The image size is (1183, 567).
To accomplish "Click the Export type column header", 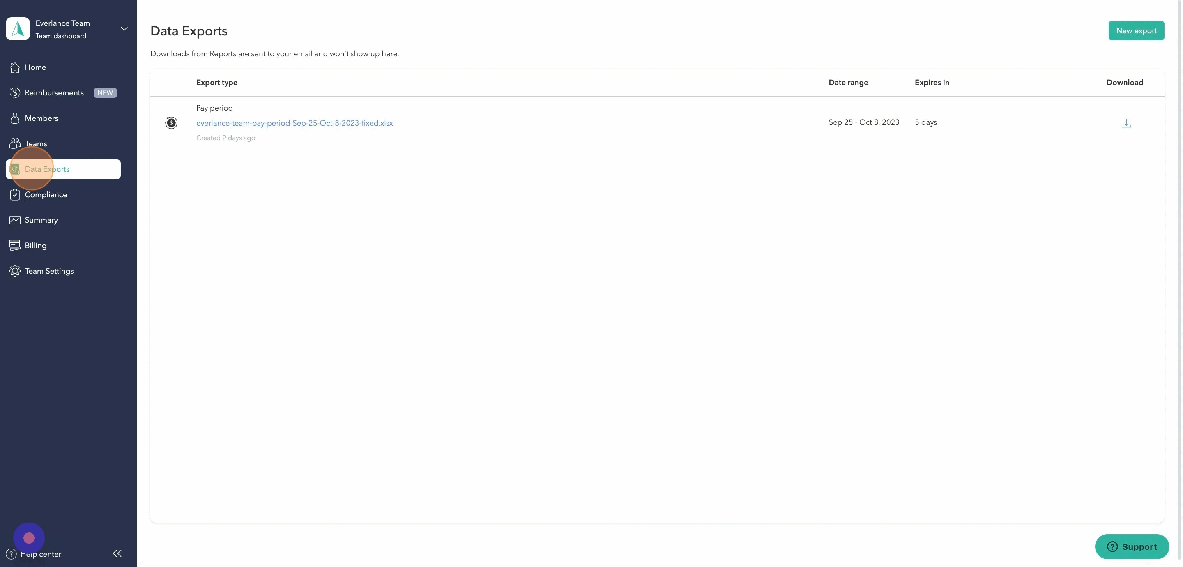I will tap(217, 83).
